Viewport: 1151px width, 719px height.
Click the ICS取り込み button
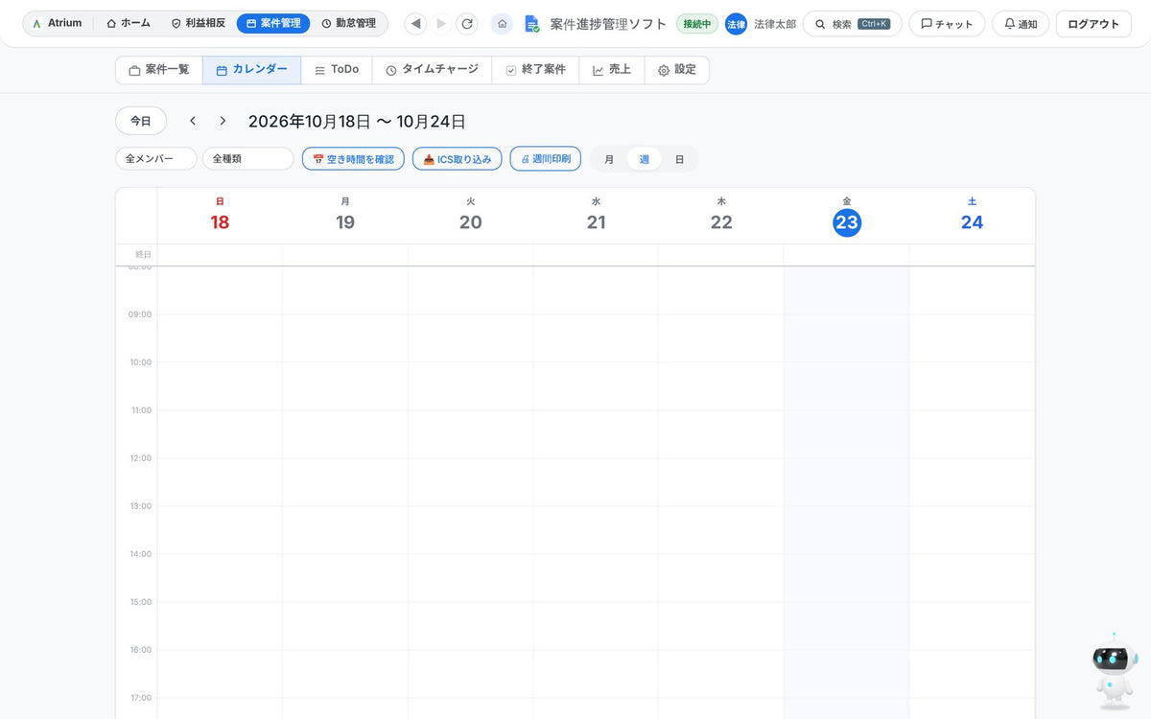coord(457,159)
